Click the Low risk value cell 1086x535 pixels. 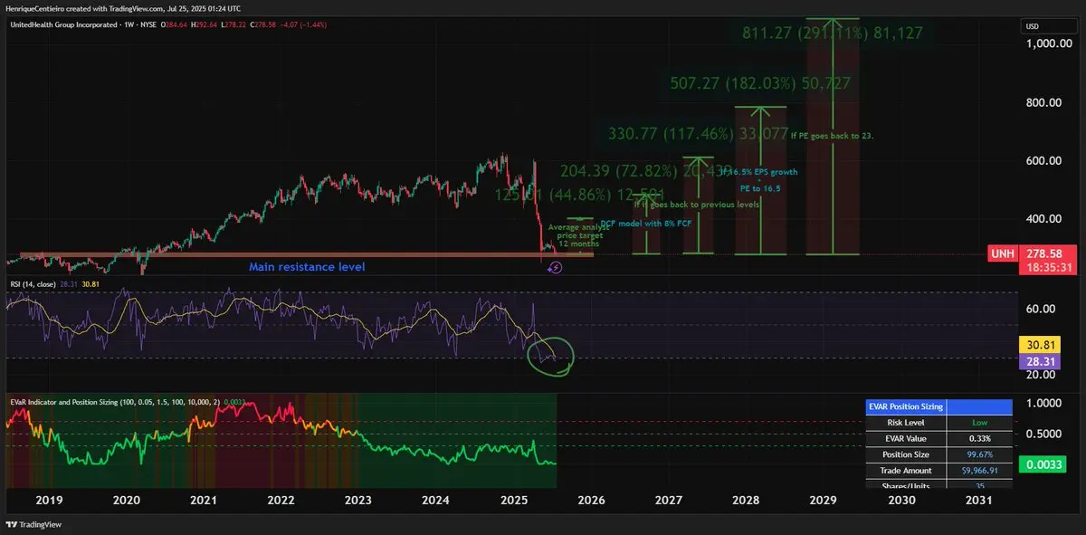[979, 423]
